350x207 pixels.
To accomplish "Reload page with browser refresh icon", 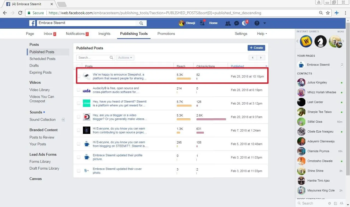I will click(x=20, y=13).
